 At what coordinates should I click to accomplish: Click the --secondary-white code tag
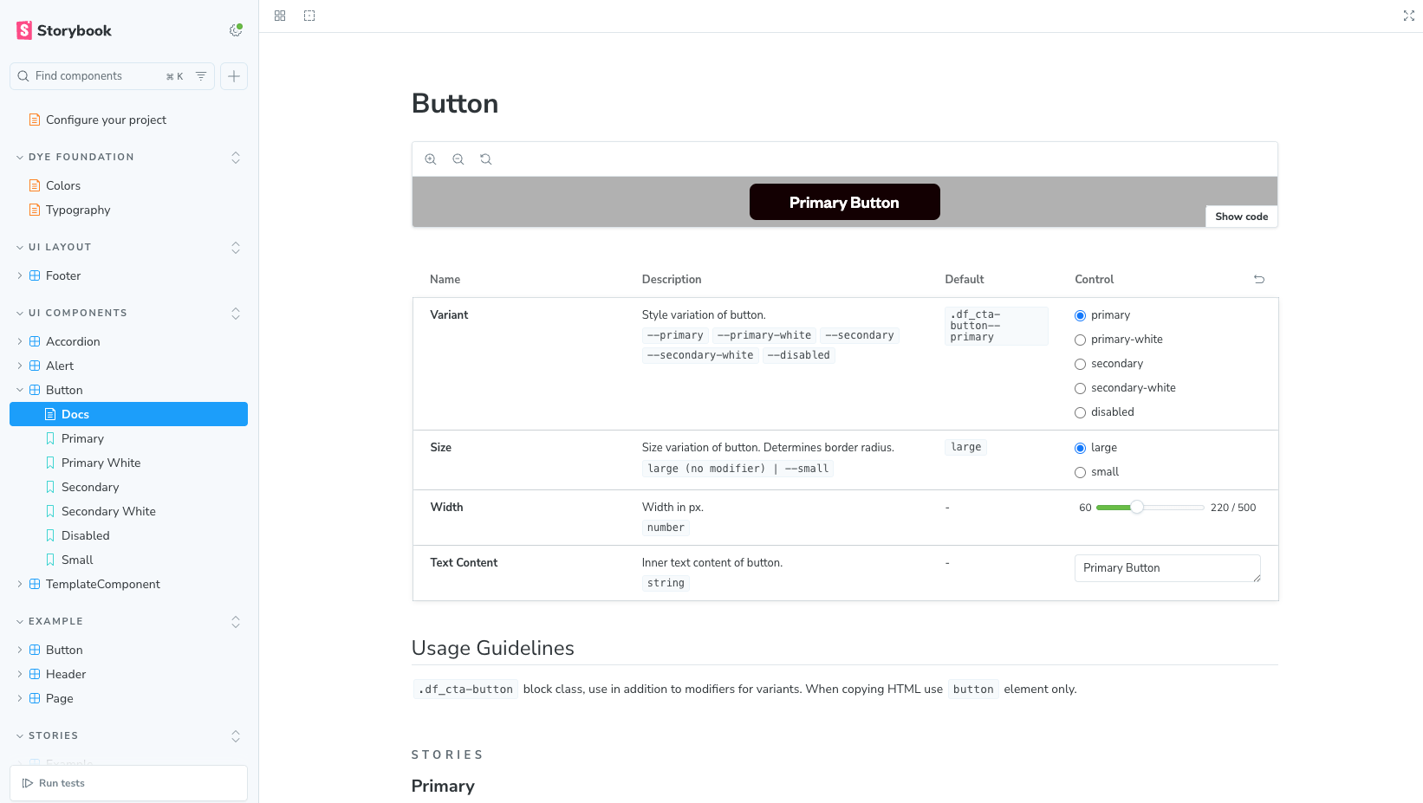700,355
